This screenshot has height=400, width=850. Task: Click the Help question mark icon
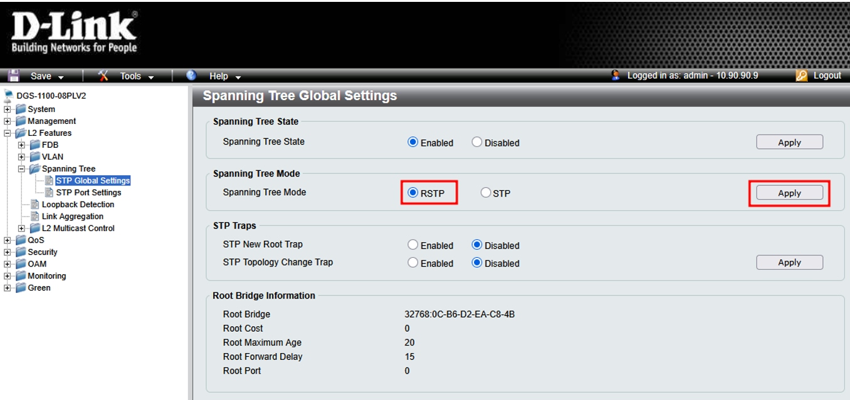pos(192,76)
